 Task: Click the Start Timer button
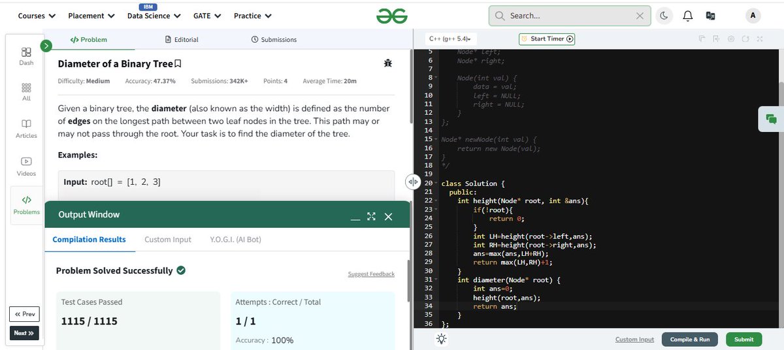click(x=547, y=39)
